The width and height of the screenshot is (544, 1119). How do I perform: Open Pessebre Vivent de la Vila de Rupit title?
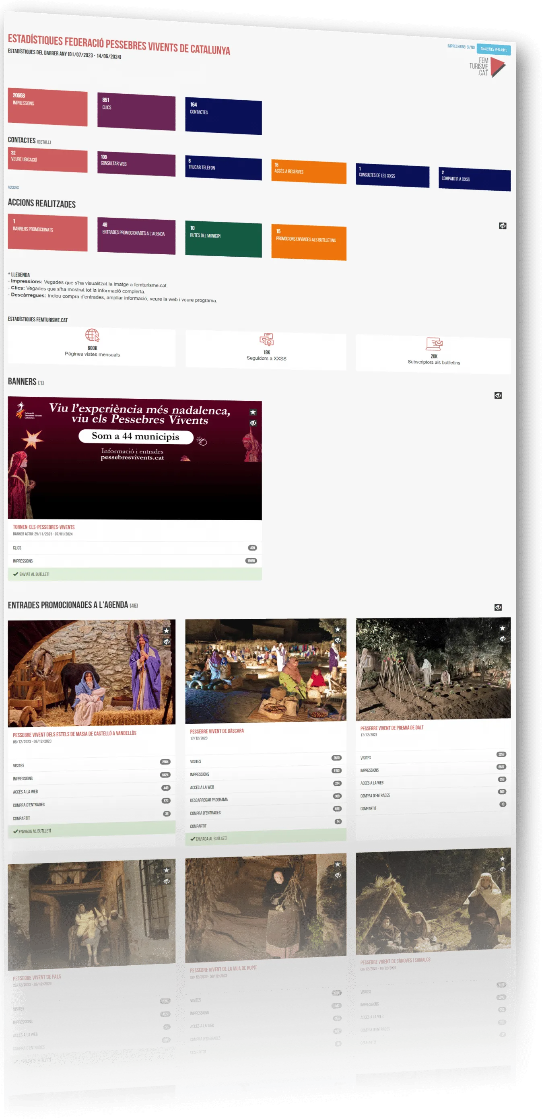click(223, 969)
